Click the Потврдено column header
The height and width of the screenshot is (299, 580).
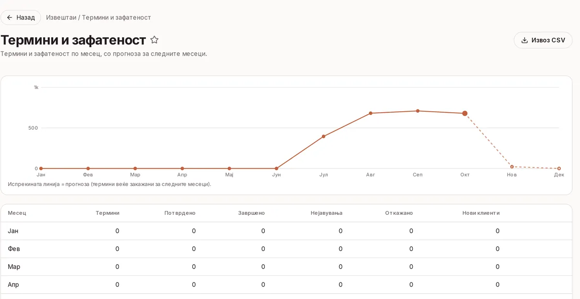tap(180, 213)
